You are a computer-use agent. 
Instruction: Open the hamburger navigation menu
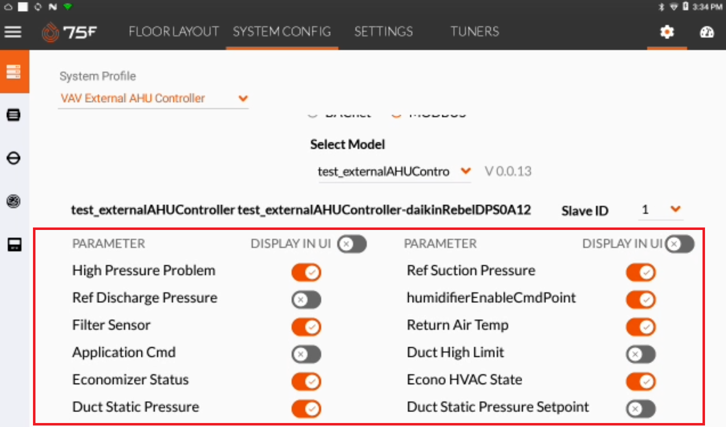(13, 32)
